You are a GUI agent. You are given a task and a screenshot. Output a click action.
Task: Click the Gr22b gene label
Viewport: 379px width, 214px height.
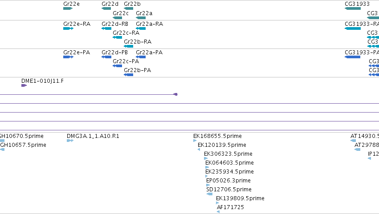click(x=132, y=4)
